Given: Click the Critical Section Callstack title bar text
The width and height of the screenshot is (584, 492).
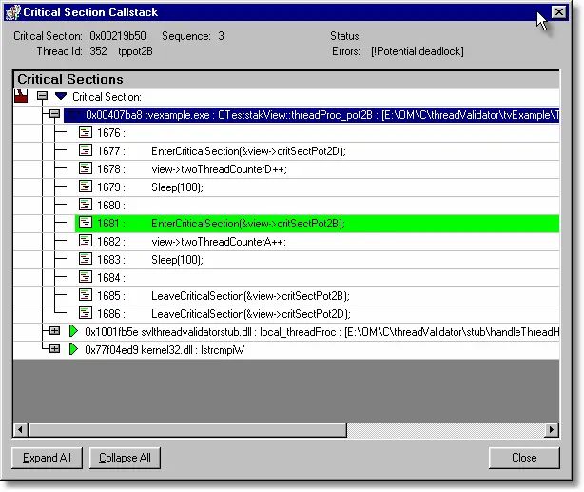Looking at the screenshot, I should point(90,12).
